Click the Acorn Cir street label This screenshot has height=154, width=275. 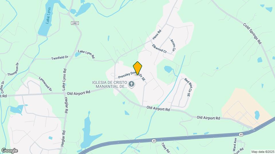pos(173,45)
